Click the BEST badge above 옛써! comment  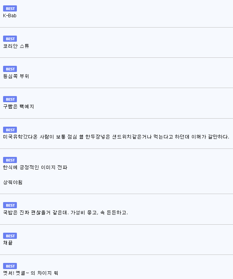point(10,266)
